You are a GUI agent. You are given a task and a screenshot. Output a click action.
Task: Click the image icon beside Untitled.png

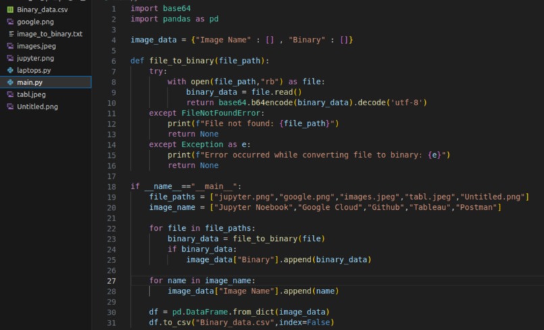click(10, 107)
